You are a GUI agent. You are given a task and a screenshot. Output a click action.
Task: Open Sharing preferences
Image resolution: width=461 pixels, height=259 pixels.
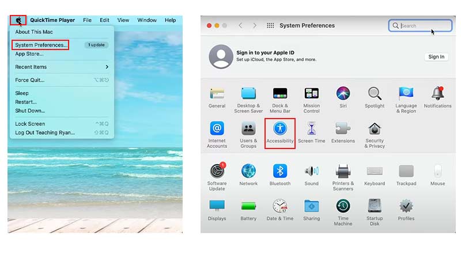click(x=312, y=210)
